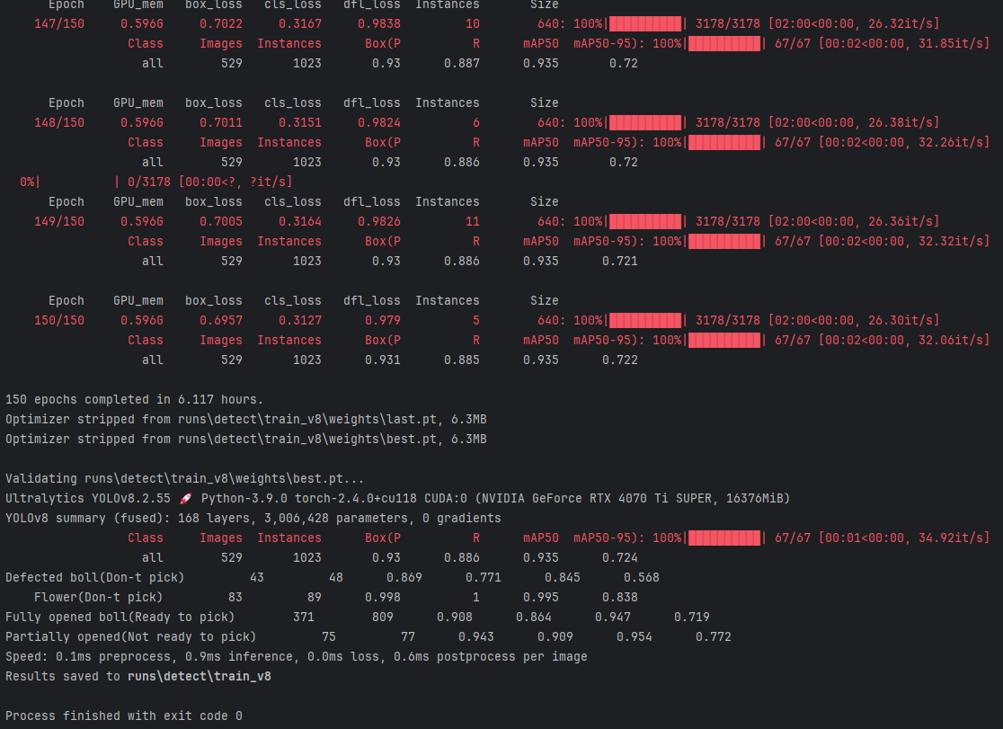Click the validation speed 31.85it/s
1003x729 pixels.
pos(950,44)
